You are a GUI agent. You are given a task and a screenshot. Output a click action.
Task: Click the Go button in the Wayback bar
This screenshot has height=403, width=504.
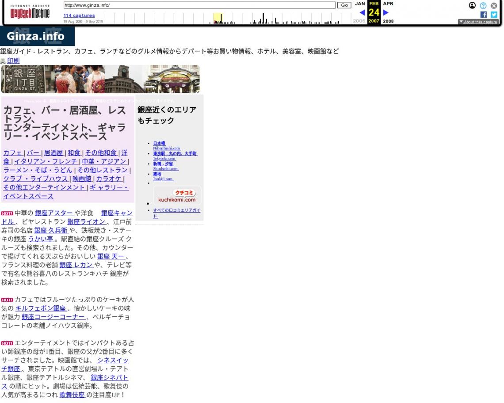tap(344, 5)
